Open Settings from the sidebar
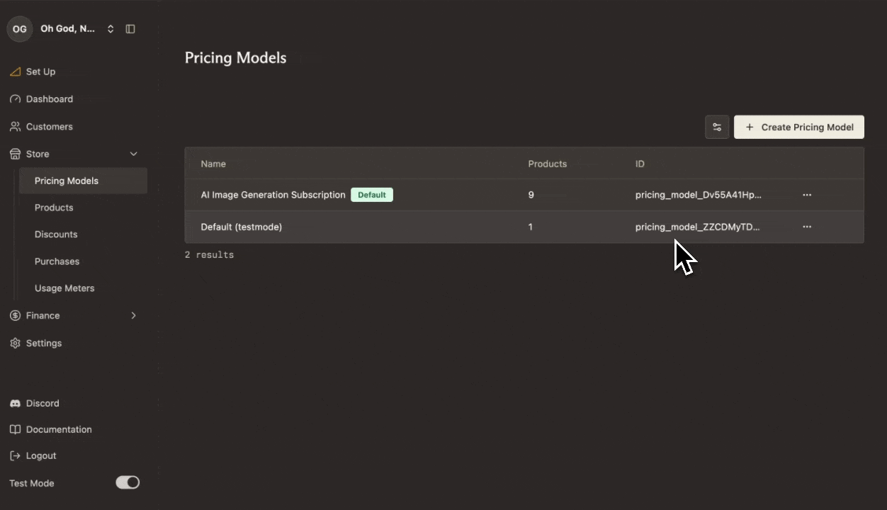Viewport: 887px width, 510px height. coord(43,343)
